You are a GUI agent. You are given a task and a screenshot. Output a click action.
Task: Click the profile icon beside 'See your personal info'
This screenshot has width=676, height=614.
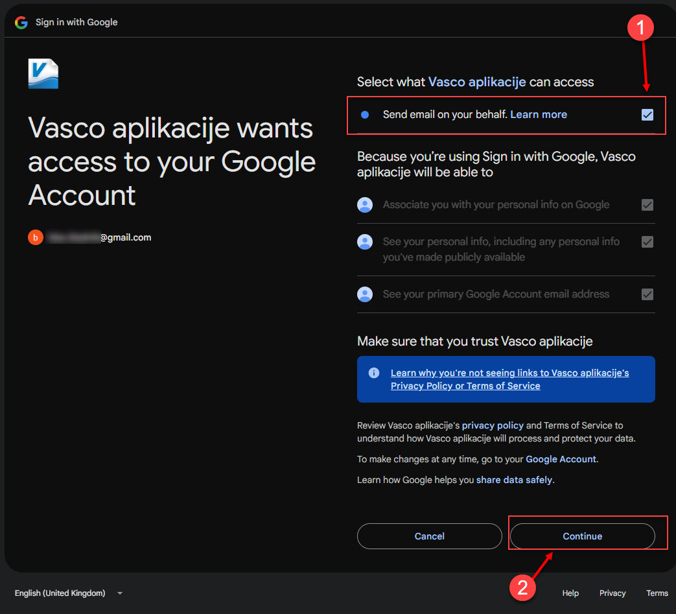[365, 242]
